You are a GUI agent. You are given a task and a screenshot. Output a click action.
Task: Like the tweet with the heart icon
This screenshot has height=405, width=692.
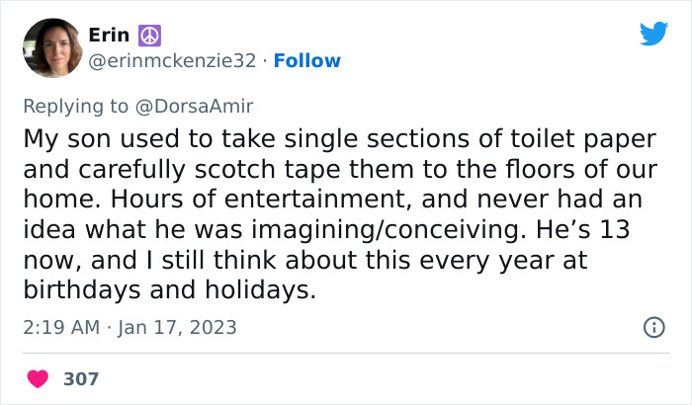pos(38,378)
